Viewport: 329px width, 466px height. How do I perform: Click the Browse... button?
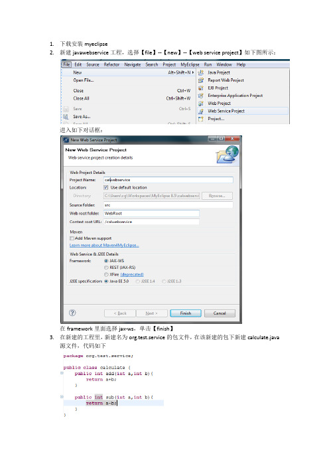tap(217, 196)
